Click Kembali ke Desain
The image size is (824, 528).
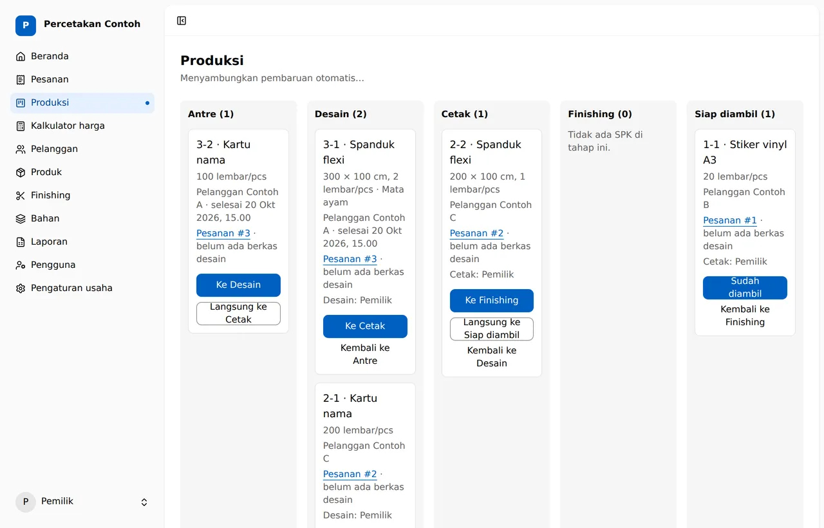(x=492, y=357)
